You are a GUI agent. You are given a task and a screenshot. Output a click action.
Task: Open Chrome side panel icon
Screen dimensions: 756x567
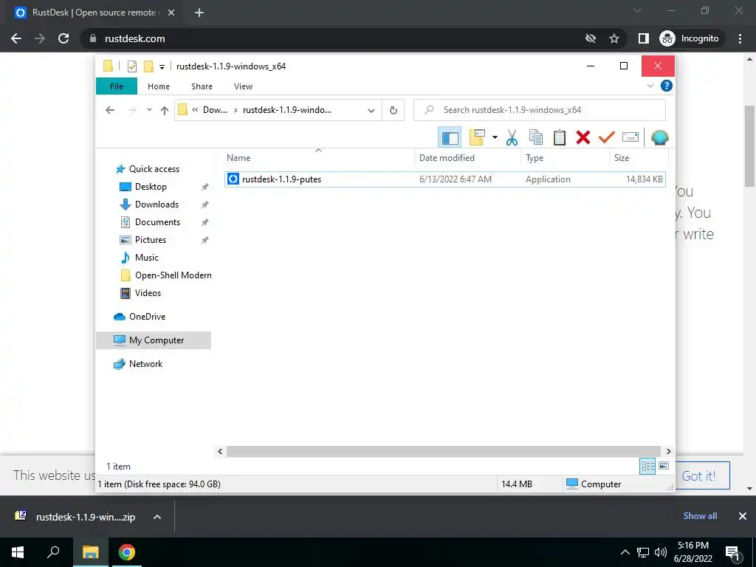644,38
